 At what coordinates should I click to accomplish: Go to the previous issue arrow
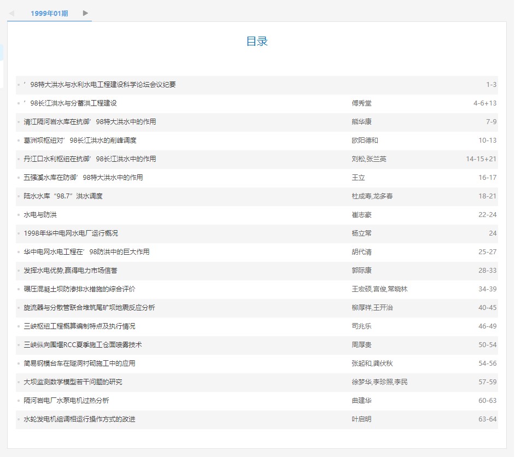pyautogui.click(x=11, y=13)
